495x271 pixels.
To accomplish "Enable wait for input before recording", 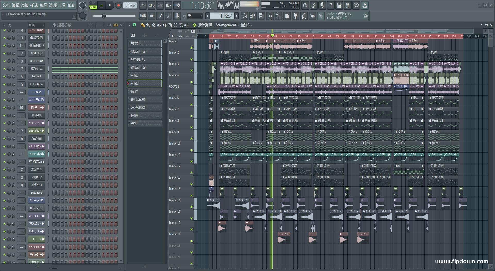I will click(152, 5).
